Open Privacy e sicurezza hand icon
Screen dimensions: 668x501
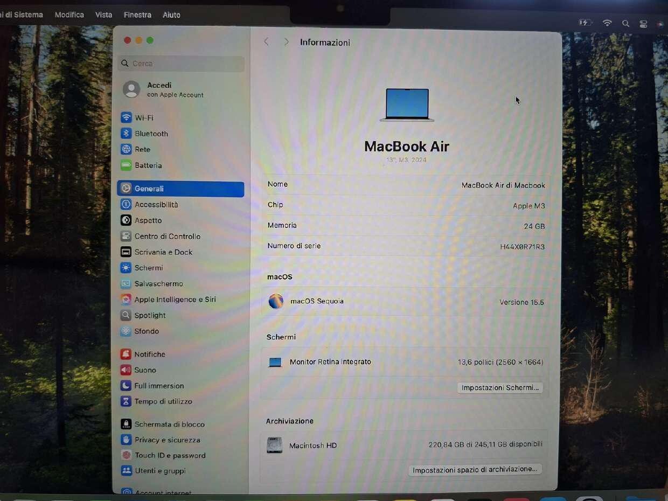[126, 440]
